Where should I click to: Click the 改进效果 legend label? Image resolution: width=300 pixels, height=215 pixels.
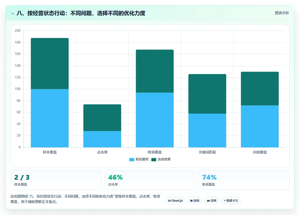coord(164,159)
